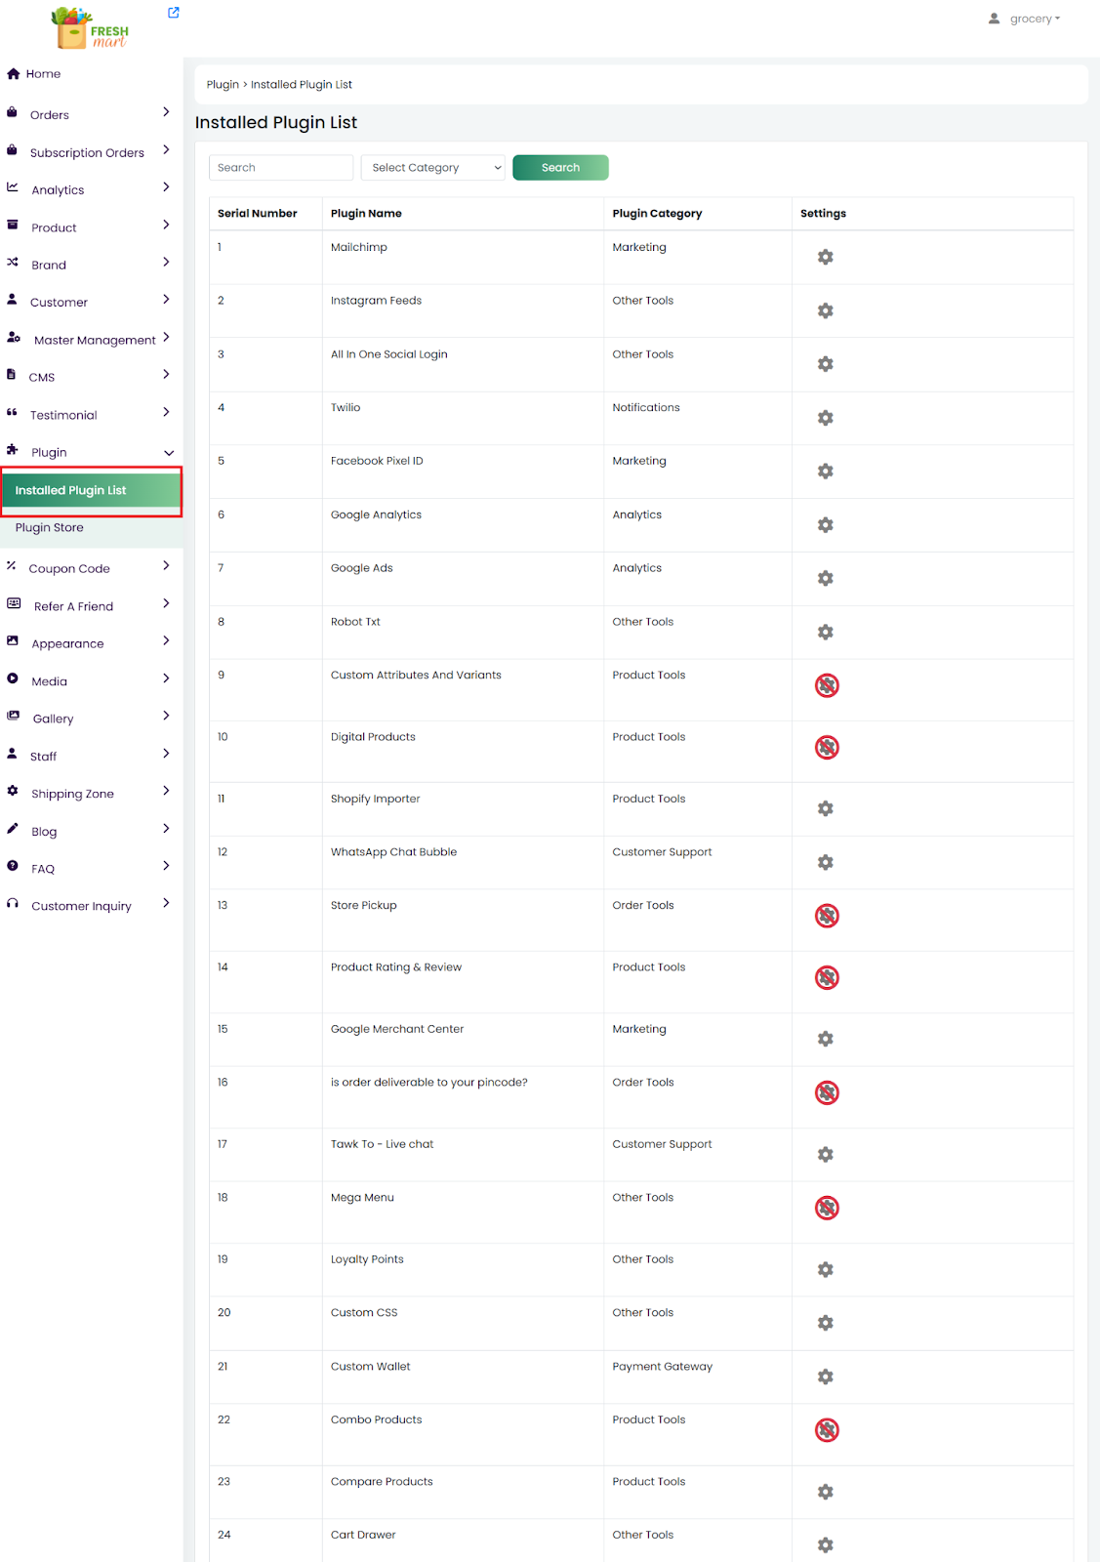
Task: Open grocery user account dropdown
Action: click(x=1025, y=19)
